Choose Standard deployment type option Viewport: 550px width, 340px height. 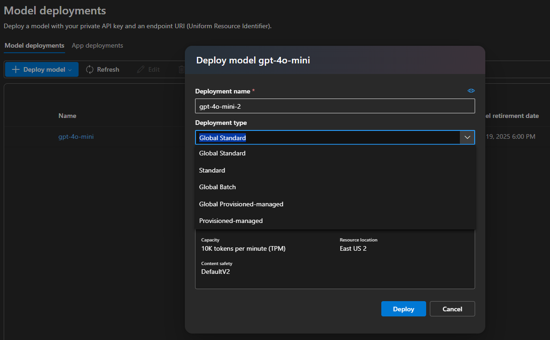pos(336,170)
